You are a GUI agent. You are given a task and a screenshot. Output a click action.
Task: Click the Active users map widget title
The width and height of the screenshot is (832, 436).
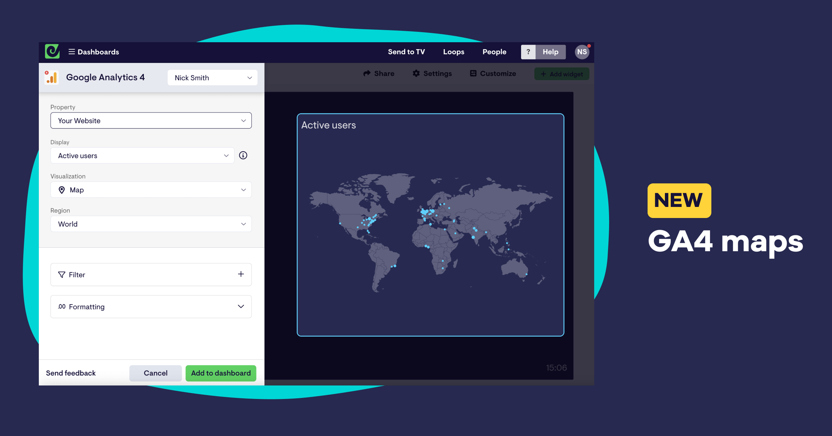click(328, 125)
